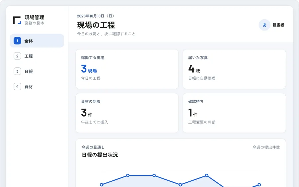Click the 工程変更の判断 text
Screen dimensions: 299x187
[202, 122]
